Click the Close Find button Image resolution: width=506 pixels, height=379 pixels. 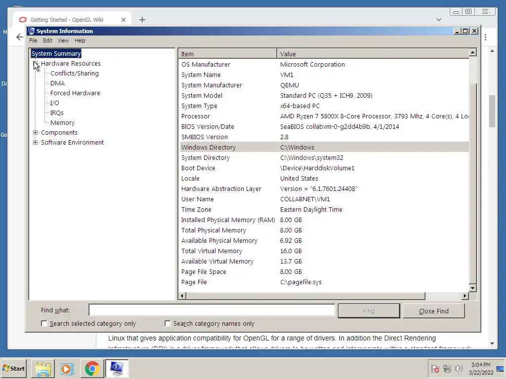click(434, 311)
